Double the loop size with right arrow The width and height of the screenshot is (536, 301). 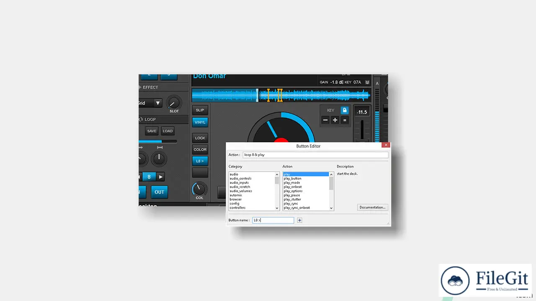pyautogui.click(x=160, y=177)
